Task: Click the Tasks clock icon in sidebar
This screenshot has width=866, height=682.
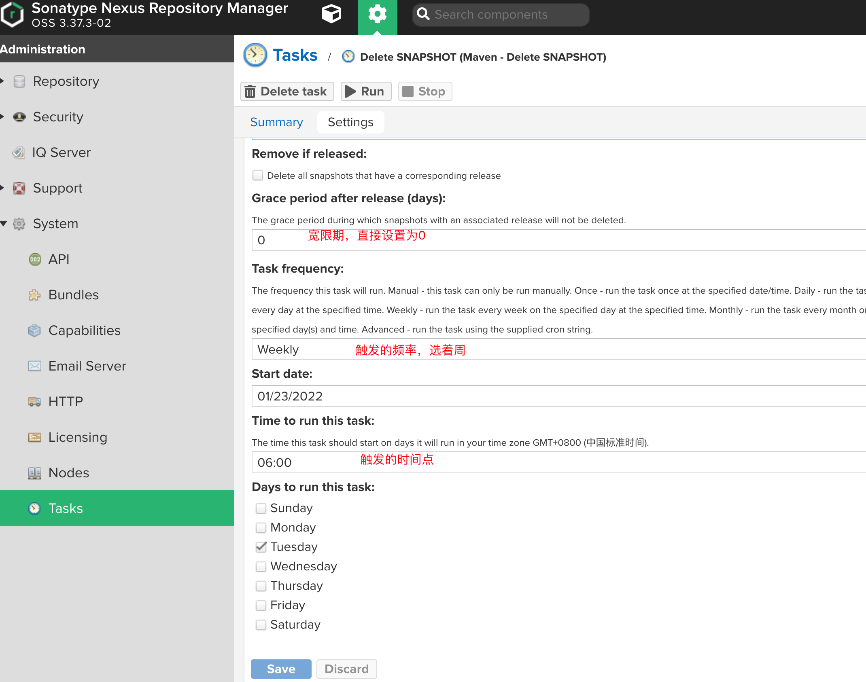Action: click(x=35, y=508)
